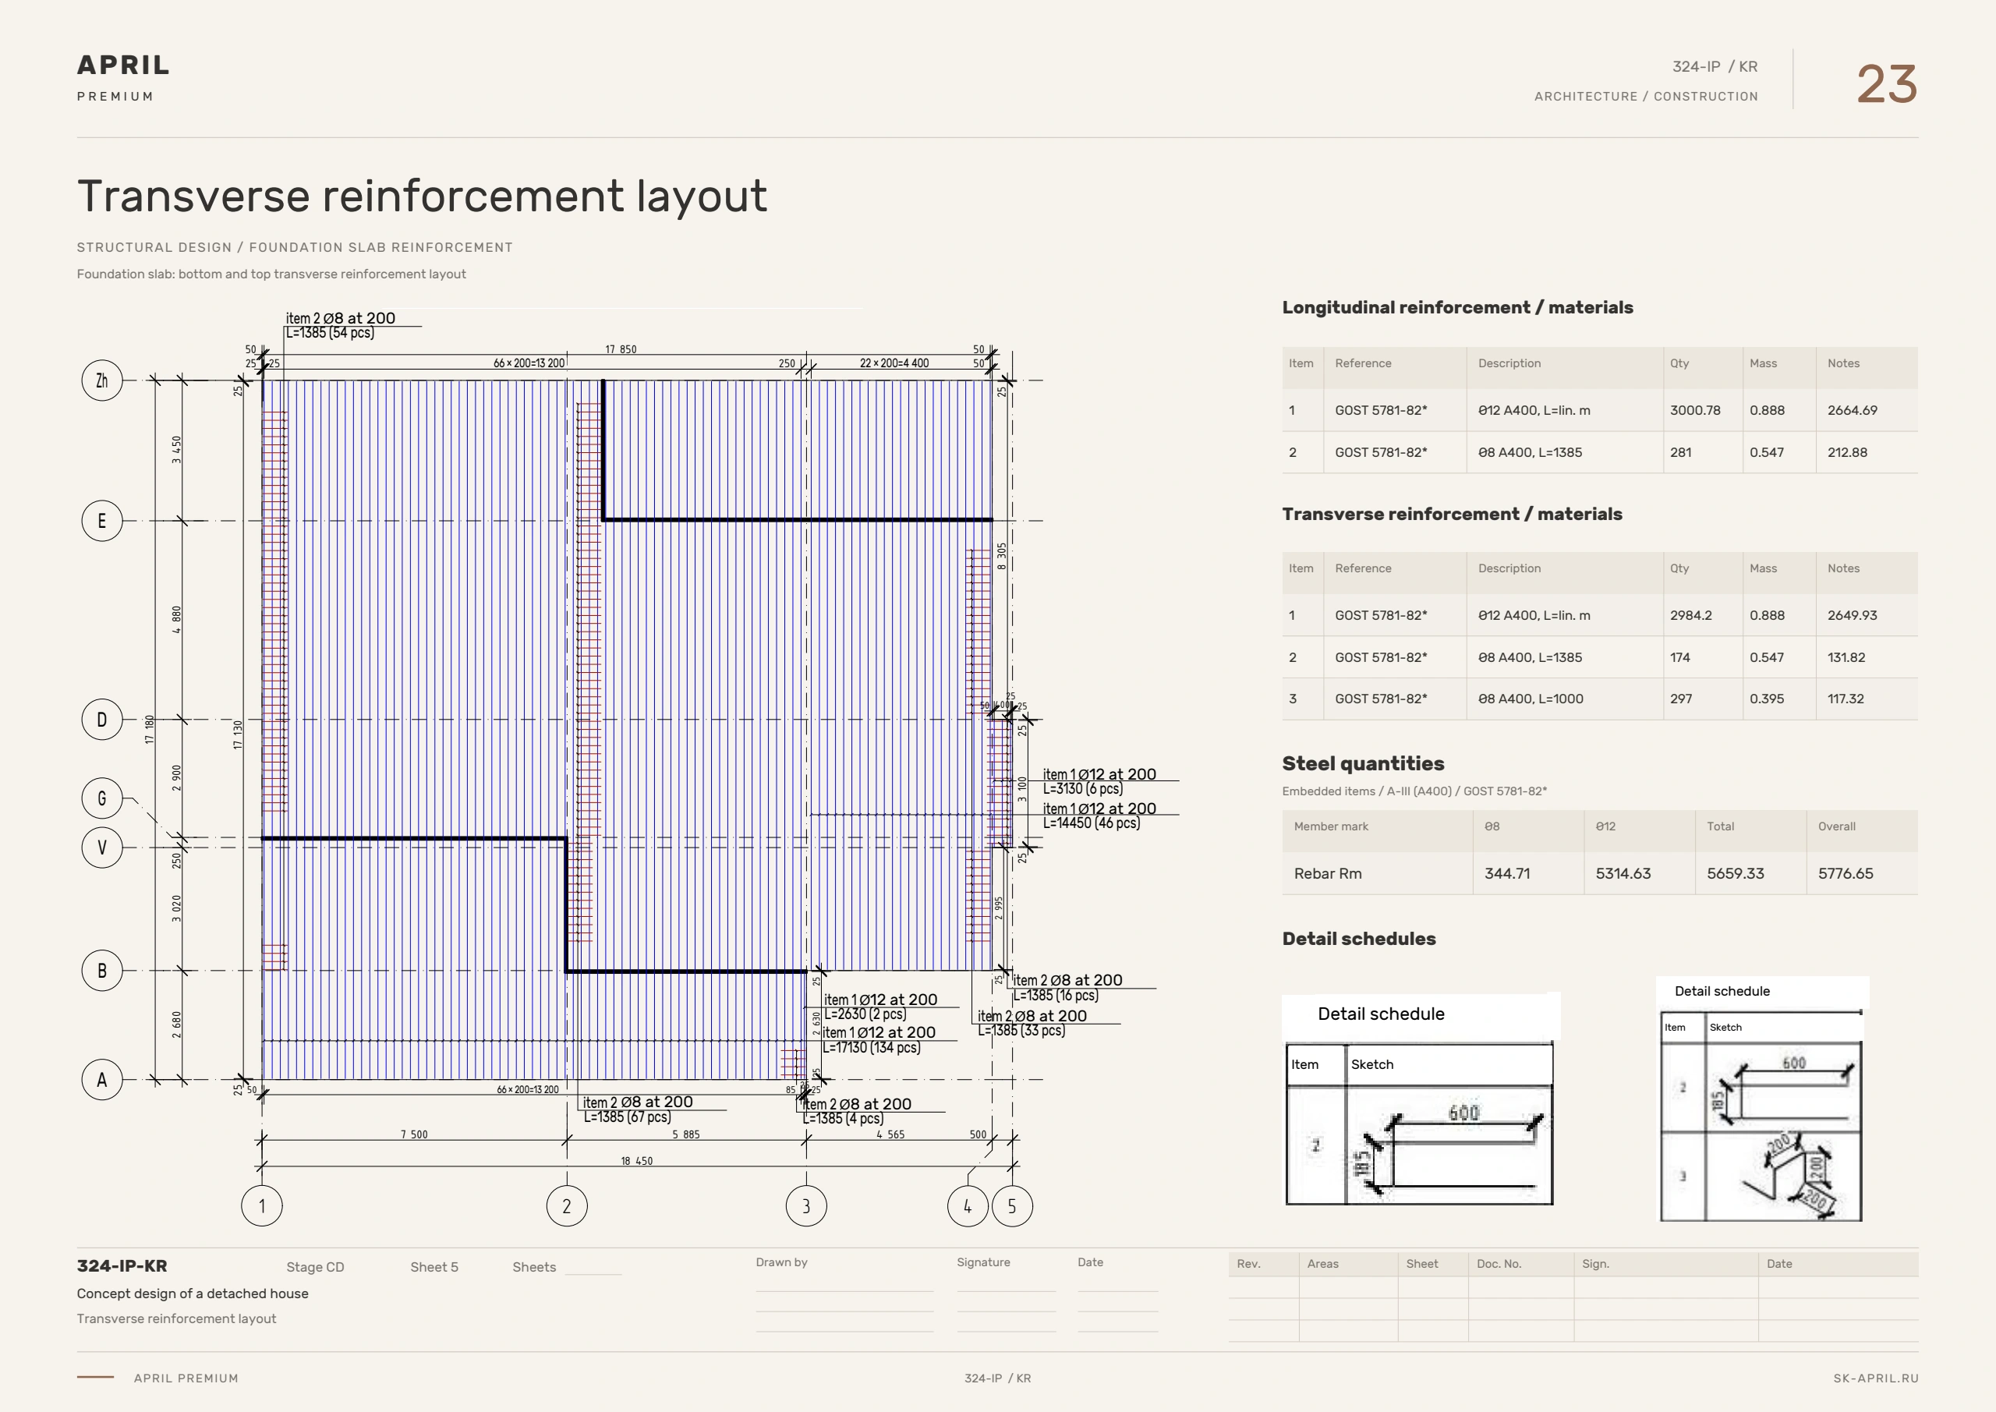The height and width of the screenshot is (1412, 1996).
Task: Click the 'Transverse reinforcement layout' page title
Action: [423, 196]
